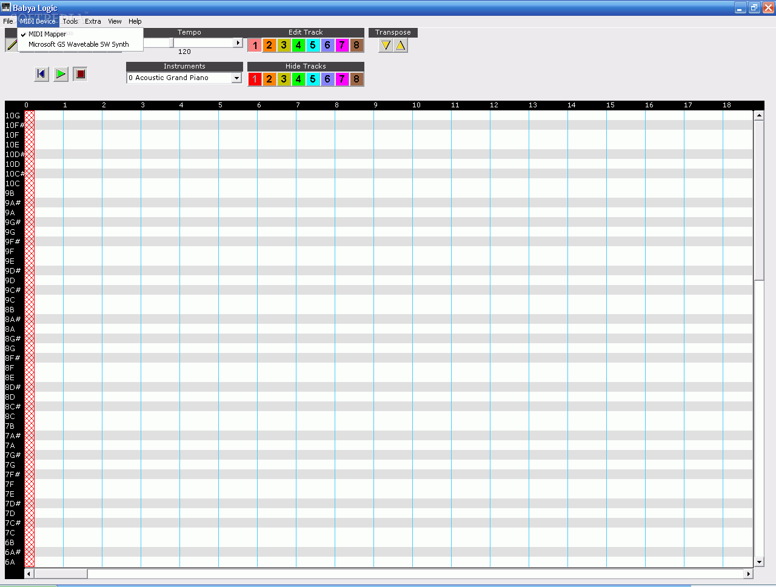Hide track 4 in Hide Tracks
Image resolution: width=776 pixels, height=587 pixels.
(298, 79)
